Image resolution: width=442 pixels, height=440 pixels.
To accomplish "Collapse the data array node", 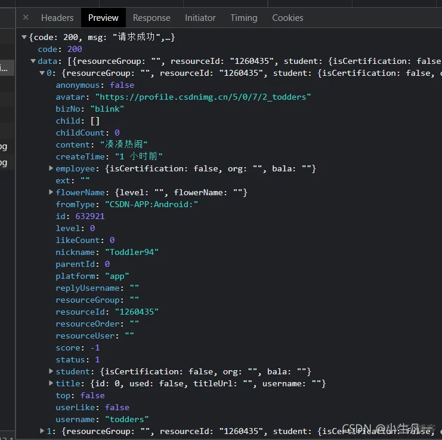I will tap(33, 61).
